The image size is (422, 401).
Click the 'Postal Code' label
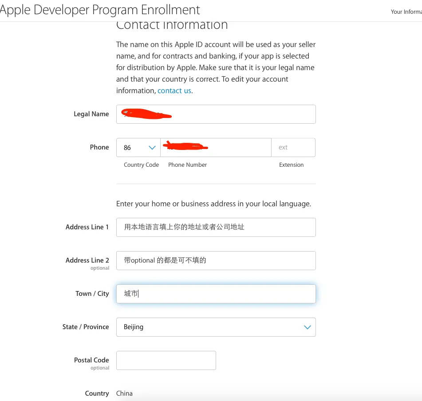point(91,360)
